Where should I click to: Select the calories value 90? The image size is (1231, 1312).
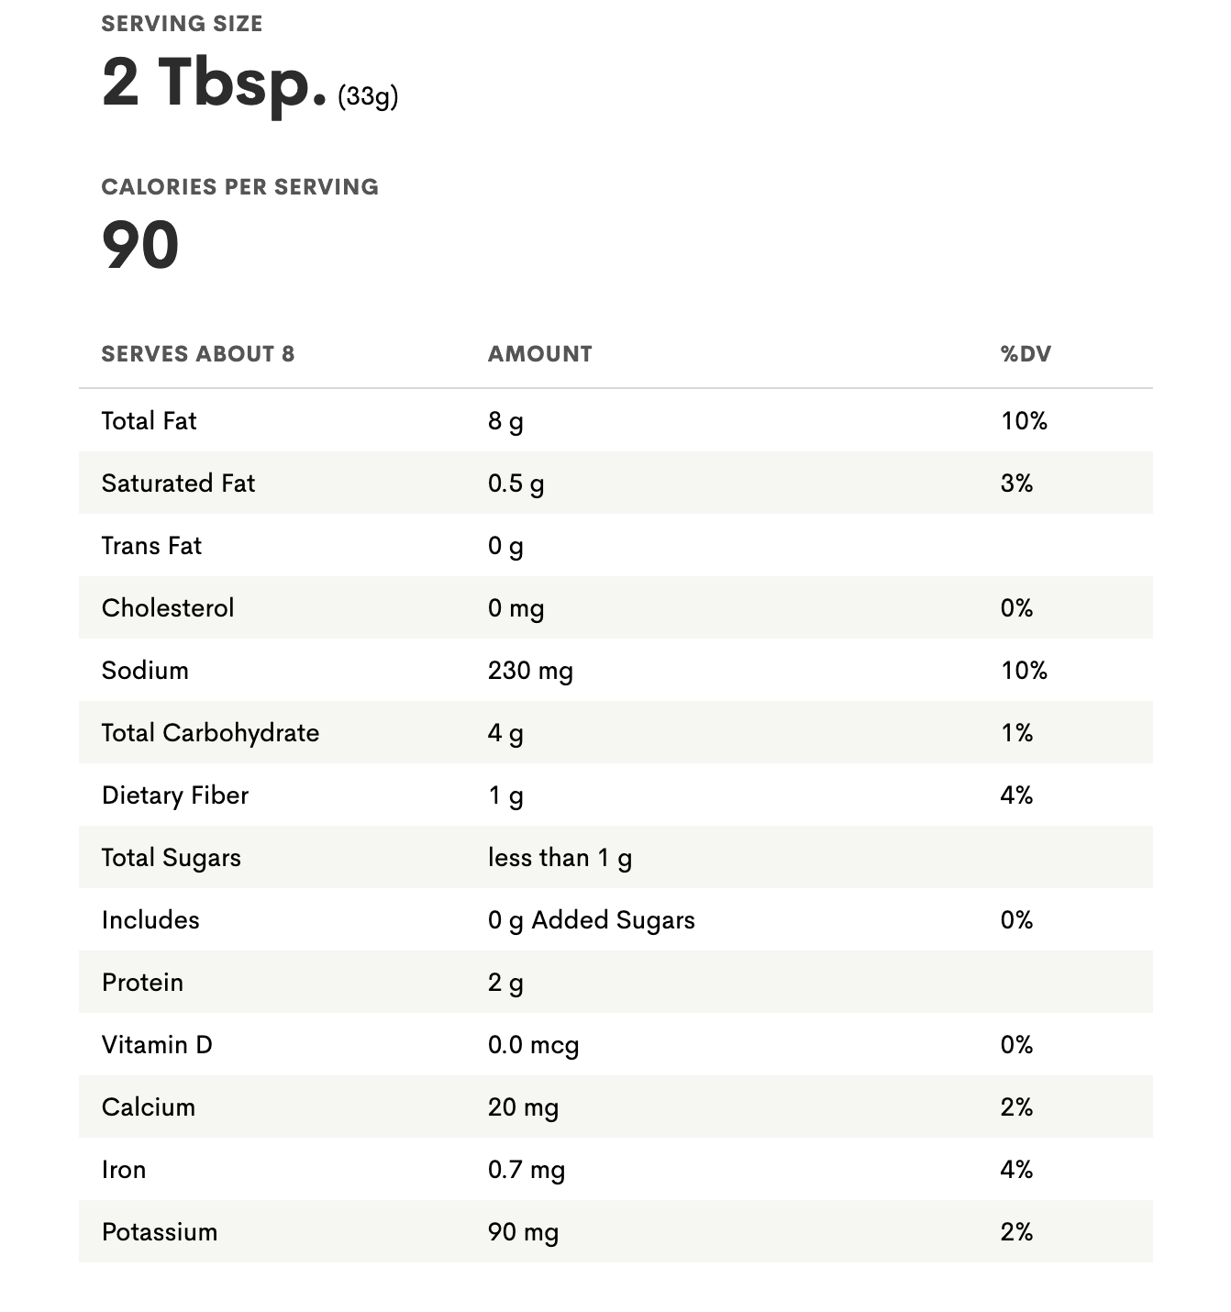[140, 245]
